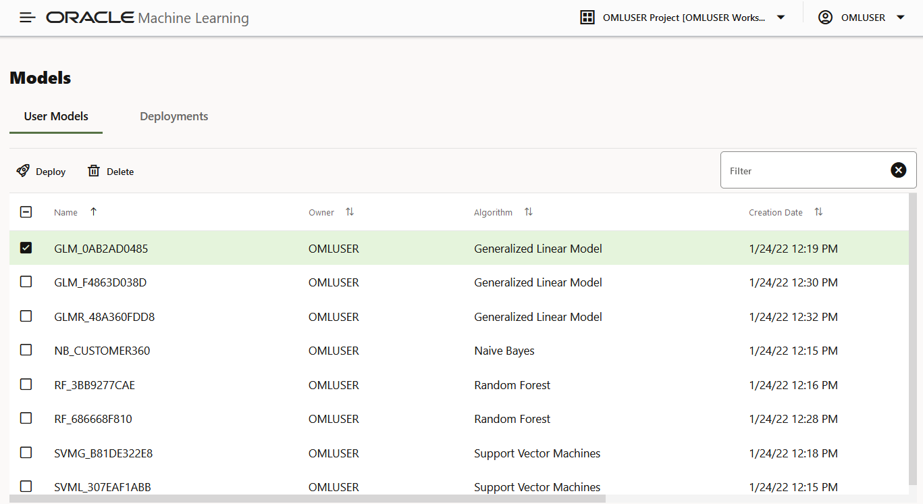Select model name SVML_307EAF1ABB
The height and width of the screenshot is (504, 923).
[x=103, y=487]
